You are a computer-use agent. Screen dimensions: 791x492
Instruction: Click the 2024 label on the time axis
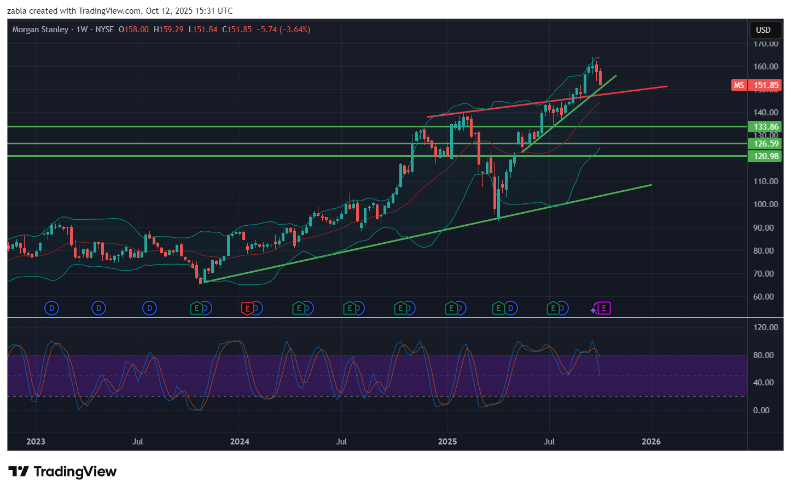[x=240, y=442]
